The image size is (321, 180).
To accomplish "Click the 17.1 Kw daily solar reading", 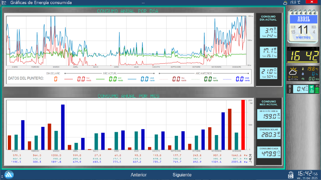I will pyautogui.click(x=269, y=52).
